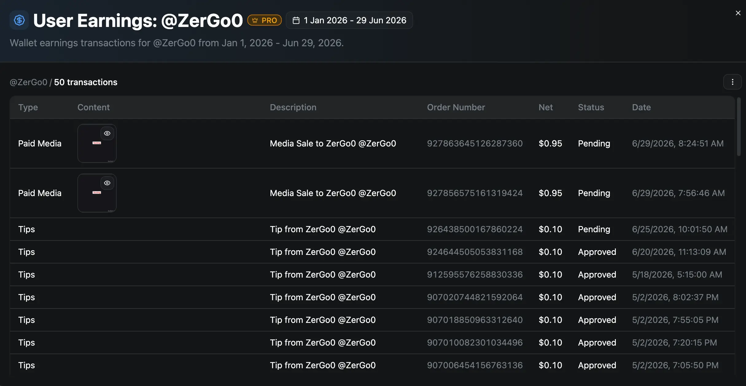Image resolution: width=746 pixels, height=386 pixels.
Task: Click date 5/2/2026, 7:55:05 PM
Action: (675, 320)
